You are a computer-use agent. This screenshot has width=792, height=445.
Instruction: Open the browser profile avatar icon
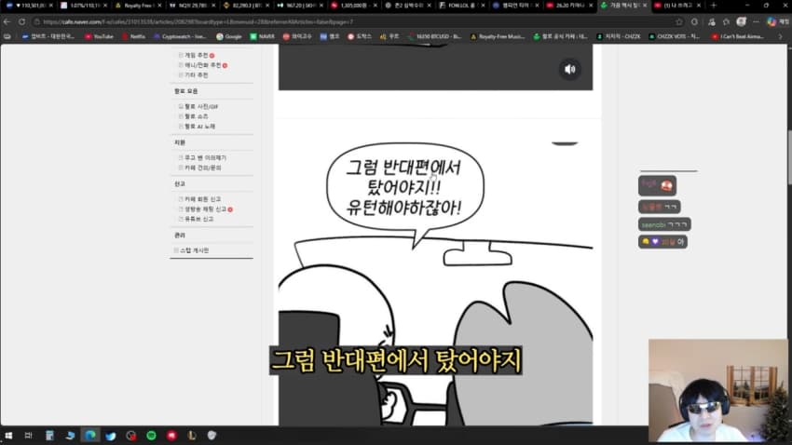pyautogui.click(x=741, y=21)
